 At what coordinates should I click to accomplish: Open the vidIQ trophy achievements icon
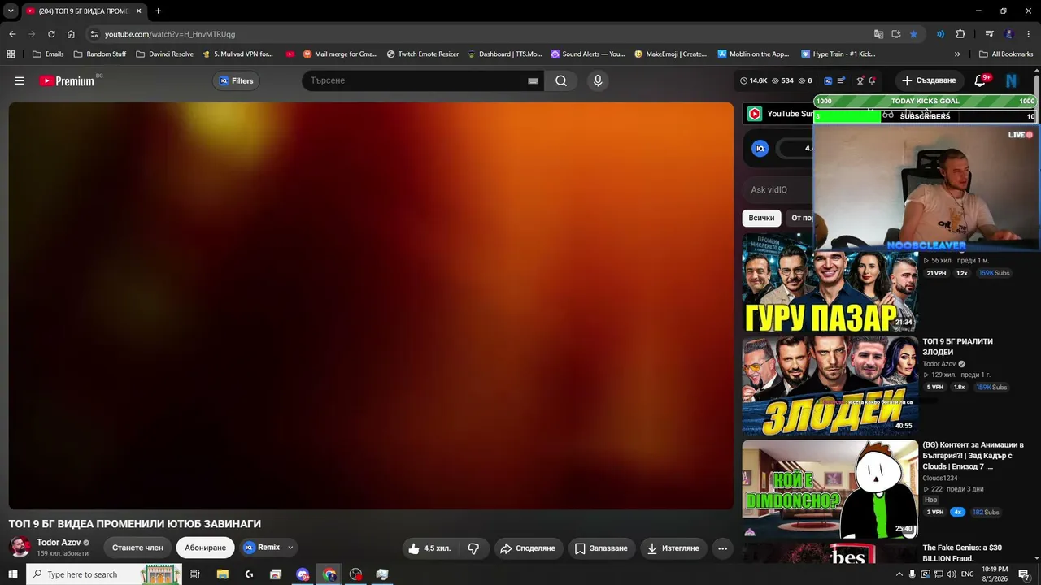[860, 80]
